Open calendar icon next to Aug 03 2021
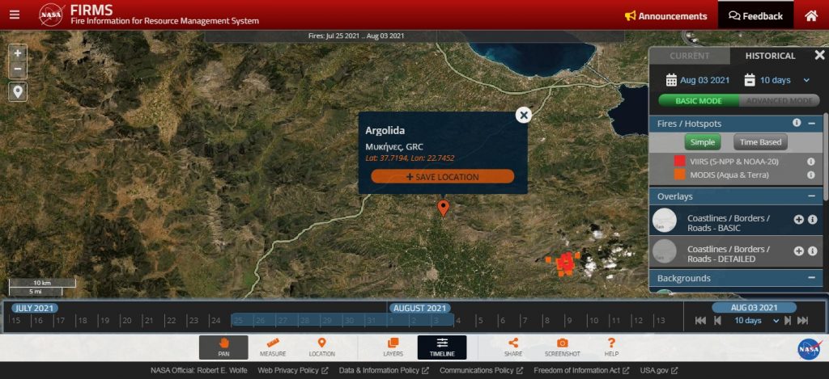The width and height of the screenshot is (829, 379). pos(671,80)
